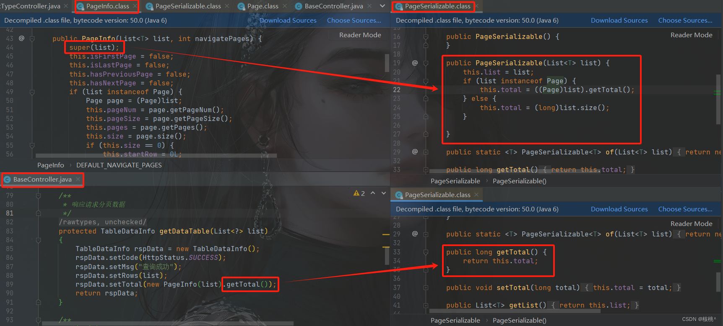Click horizontal scrollbar in BaseController editor
Viewport: 723px width, 326px height.
(x=168, y=323)
